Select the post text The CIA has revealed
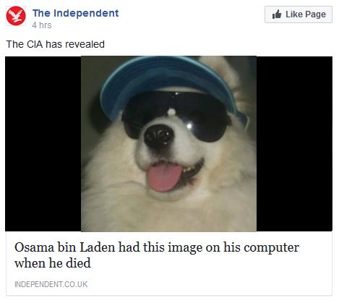339x303 pixels. pos(55,44)
